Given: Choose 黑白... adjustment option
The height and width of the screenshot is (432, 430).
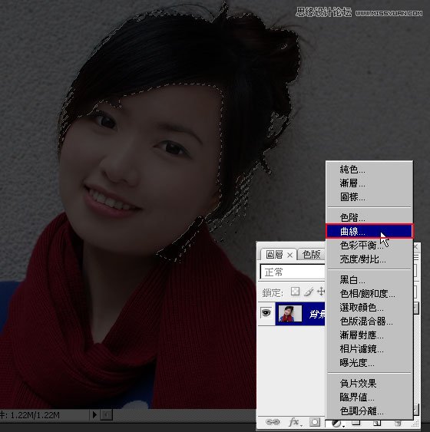Looking at the screenshot, I should 369,280.
